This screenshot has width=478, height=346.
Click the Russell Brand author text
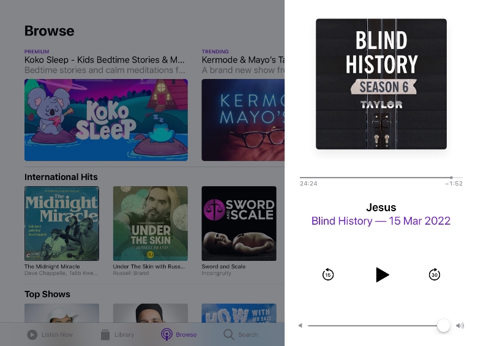tap(131, 273)
